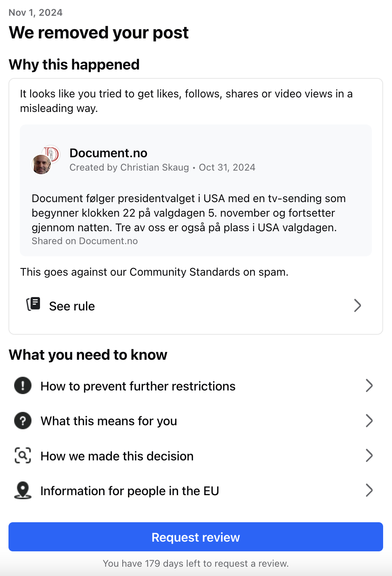The image size is (392, 576).
Task: Expand How to prevent further restrictions chevron
Action: click(369, 386)
